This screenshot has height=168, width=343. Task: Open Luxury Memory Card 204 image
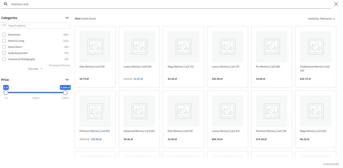[139, 46]
